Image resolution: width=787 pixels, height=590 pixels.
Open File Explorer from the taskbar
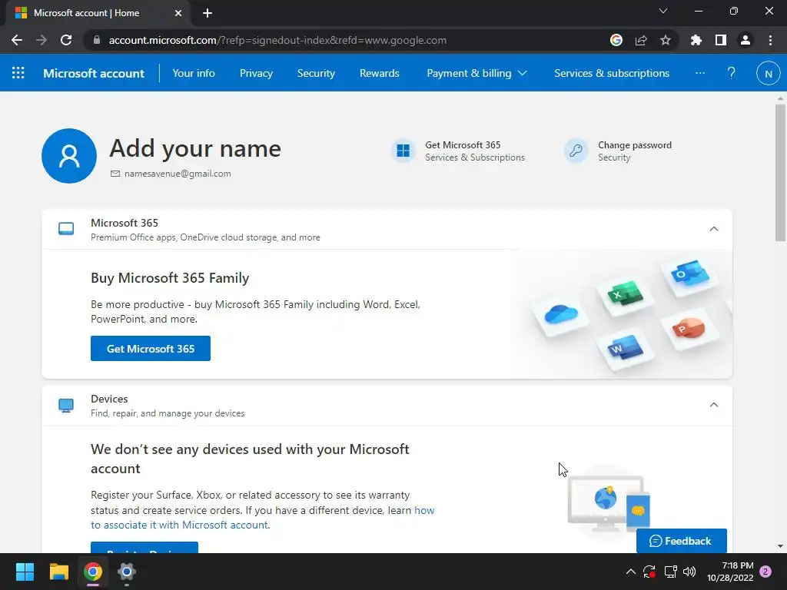[x=58, y=572]
